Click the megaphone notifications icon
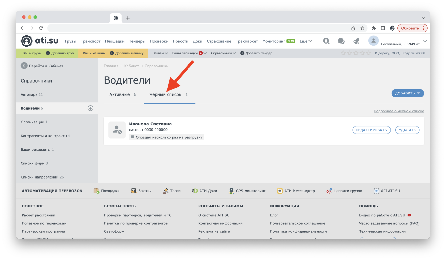This screenshot has width=446, height=260. 356,41
